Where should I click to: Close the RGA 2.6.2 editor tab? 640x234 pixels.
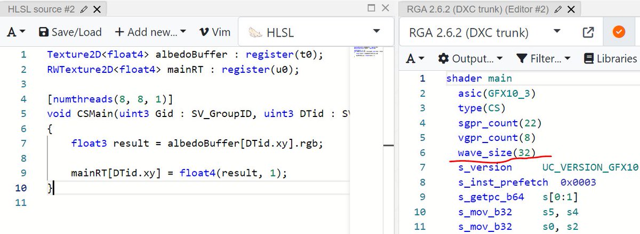(x=570, y=10)
